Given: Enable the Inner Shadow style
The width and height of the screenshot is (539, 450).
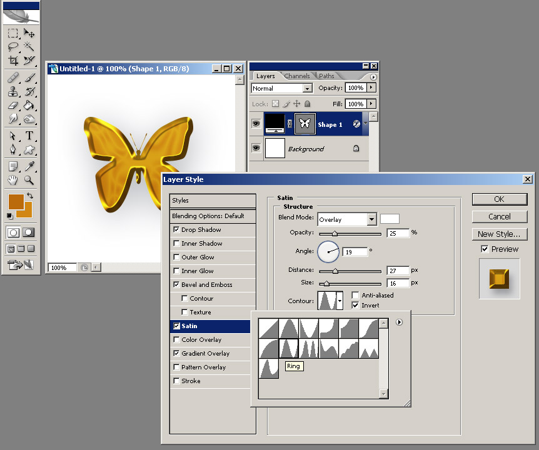Looking at the screenshot, I should pos(176,243).
